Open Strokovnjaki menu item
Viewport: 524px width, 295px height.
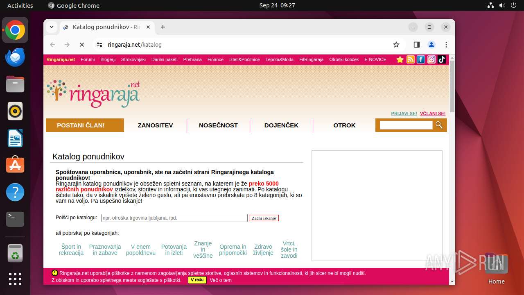133,59
